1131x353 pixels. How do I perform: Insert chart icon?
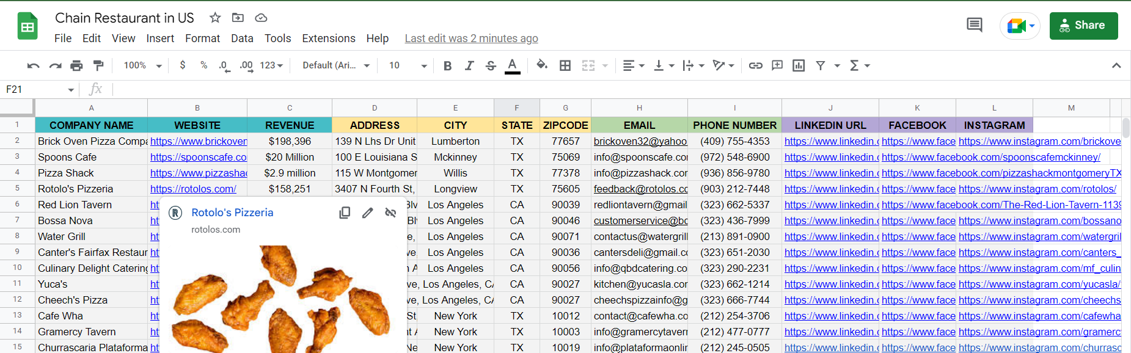799,65
